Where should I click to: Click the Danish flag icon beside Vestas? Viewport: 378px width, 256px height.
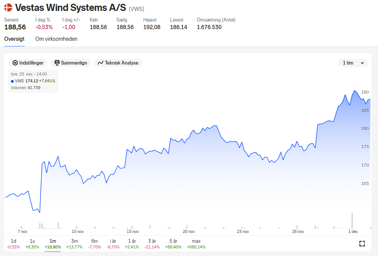(8, 8)
